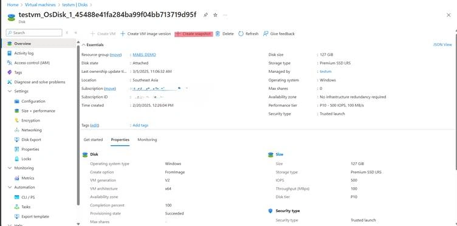Image resolution: width=457 pixels, height=226 pixels.
Task: Open Export template page
Action: (35, 216)
